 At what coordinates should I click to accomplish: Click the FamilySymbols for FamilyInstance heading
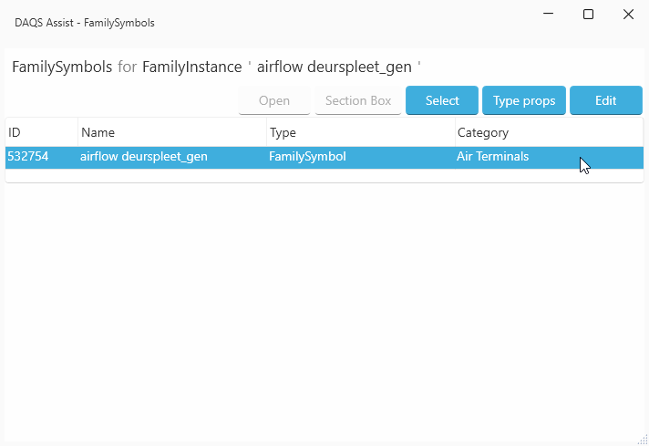pos(216,67)
